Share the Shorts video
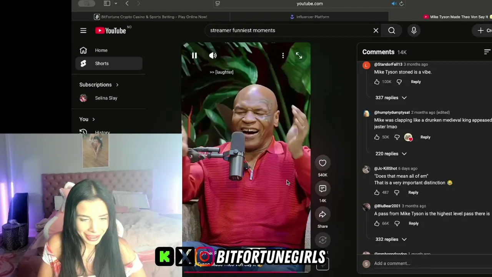 [322, 214]
